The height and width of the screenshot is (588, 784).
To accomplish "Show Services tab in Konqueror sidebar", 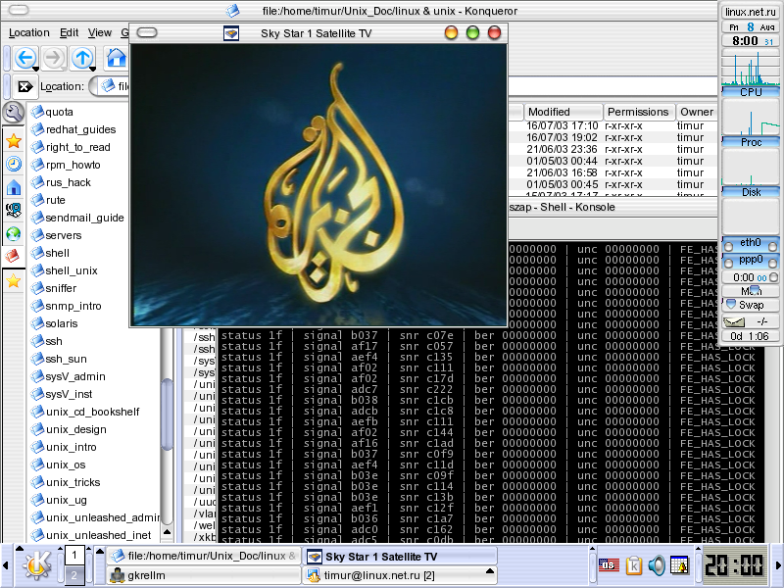I will point(14,210).
